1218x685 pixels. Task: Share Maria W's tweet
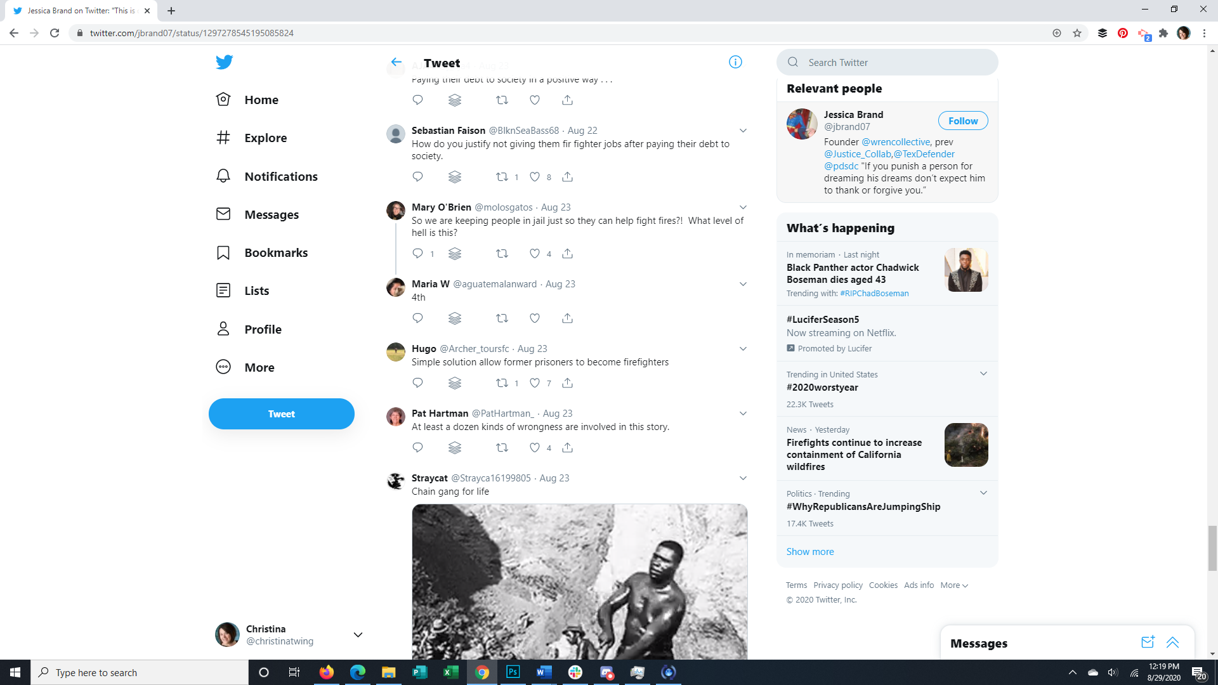click(x=567, y=318)
